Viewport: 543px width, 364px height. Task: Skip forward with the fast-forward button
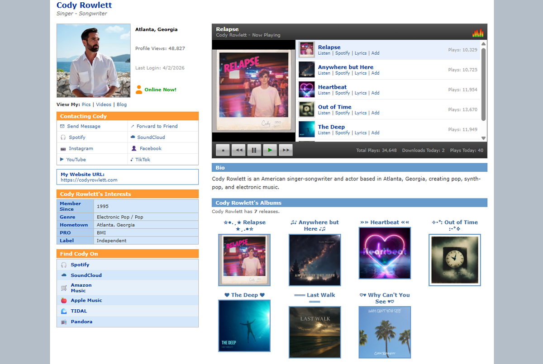pyautogui.click(x=285, y=150)
